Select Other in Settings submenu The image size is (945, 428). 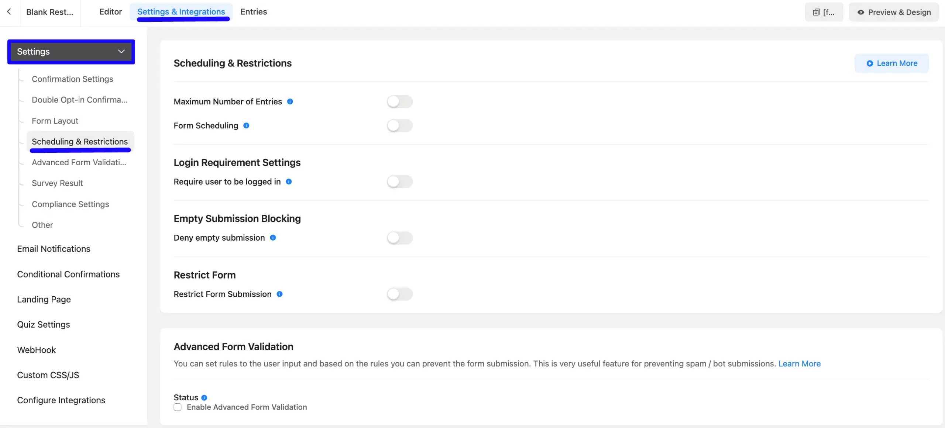42,225
